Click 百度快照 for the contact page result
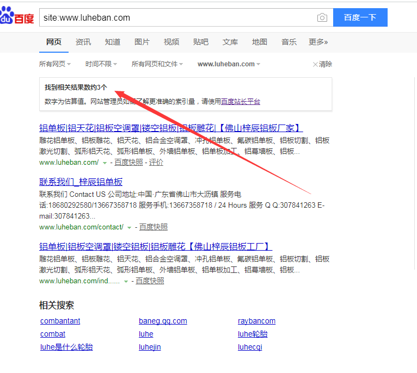Viewport: 417px width, 373px height. (x=153, y=227)
